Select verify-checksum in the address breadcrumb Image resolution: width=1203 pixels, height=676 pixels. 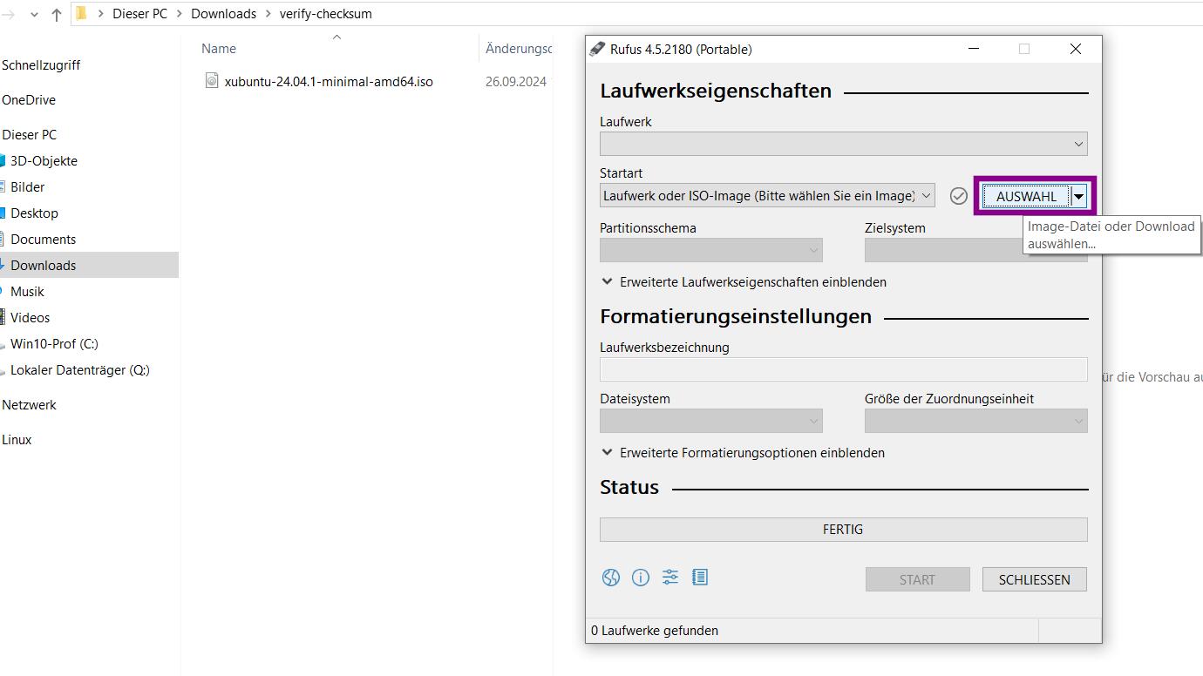pos(326,14)
